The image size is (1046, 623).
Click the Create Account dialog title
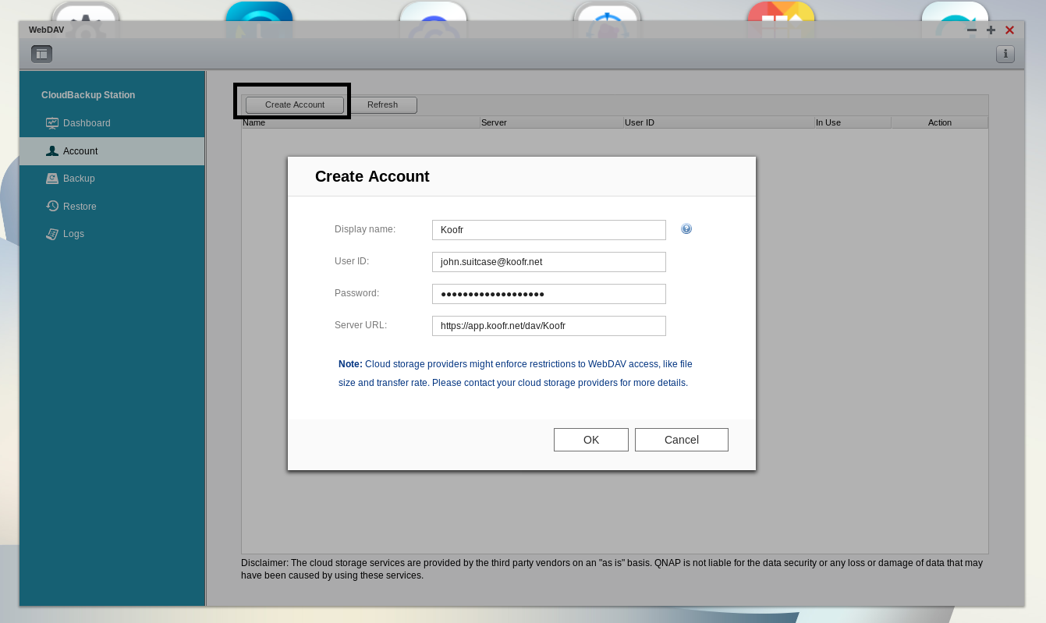tap(372, 176)
